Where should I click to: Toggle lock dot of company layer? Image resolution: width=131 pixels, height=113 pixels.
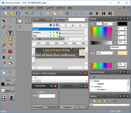point(54,32)
